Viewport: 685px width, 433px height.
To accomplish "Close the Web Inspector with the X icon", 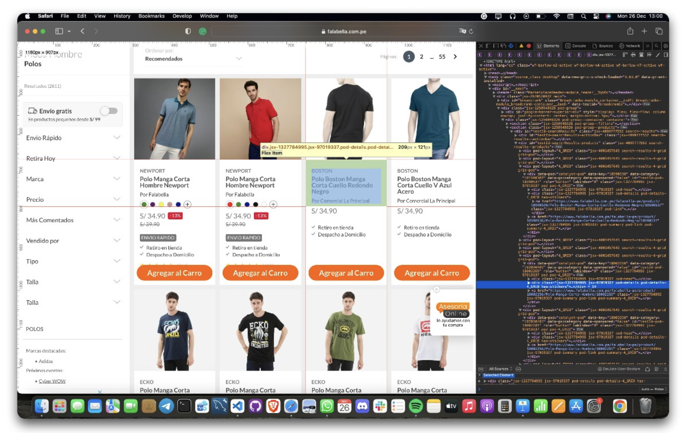I will coord(481,46).
